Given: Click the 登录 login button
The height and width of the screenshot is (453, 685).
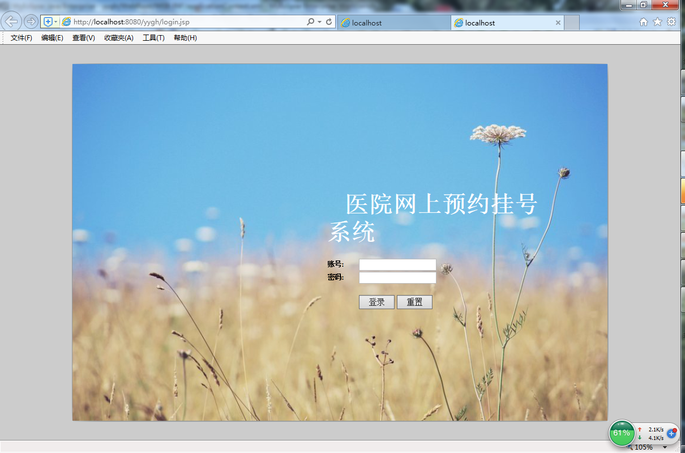Looking at the screenshot, I should coord(376,302).
